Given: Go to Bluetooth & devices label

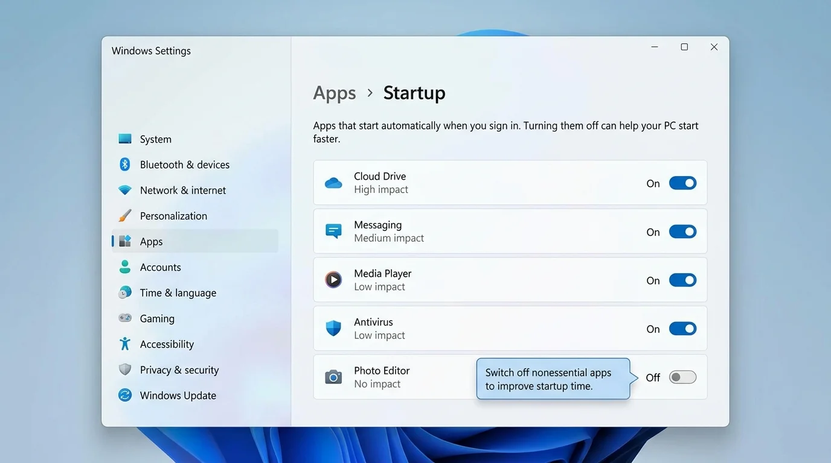Looking at the screenshot, I should pyautogui.click(x=185, y=165).
